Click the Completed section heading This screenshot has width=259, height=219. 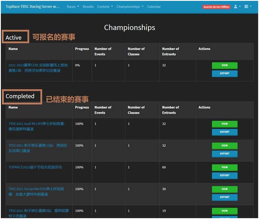tap(20, 96)
